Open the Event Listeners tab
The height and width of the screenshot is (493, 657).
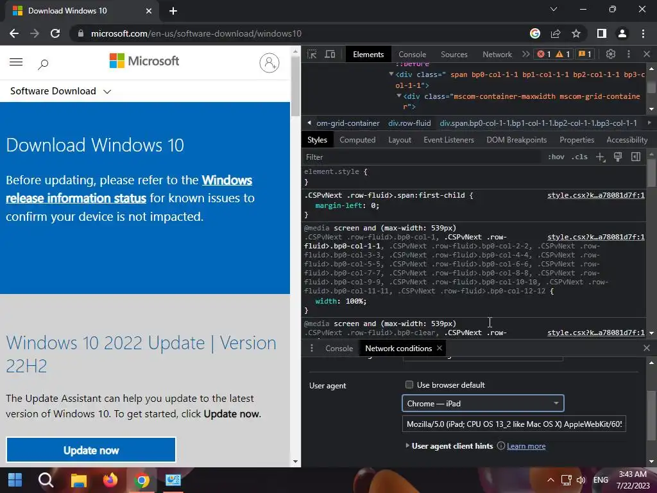click(x=448, y=140)
